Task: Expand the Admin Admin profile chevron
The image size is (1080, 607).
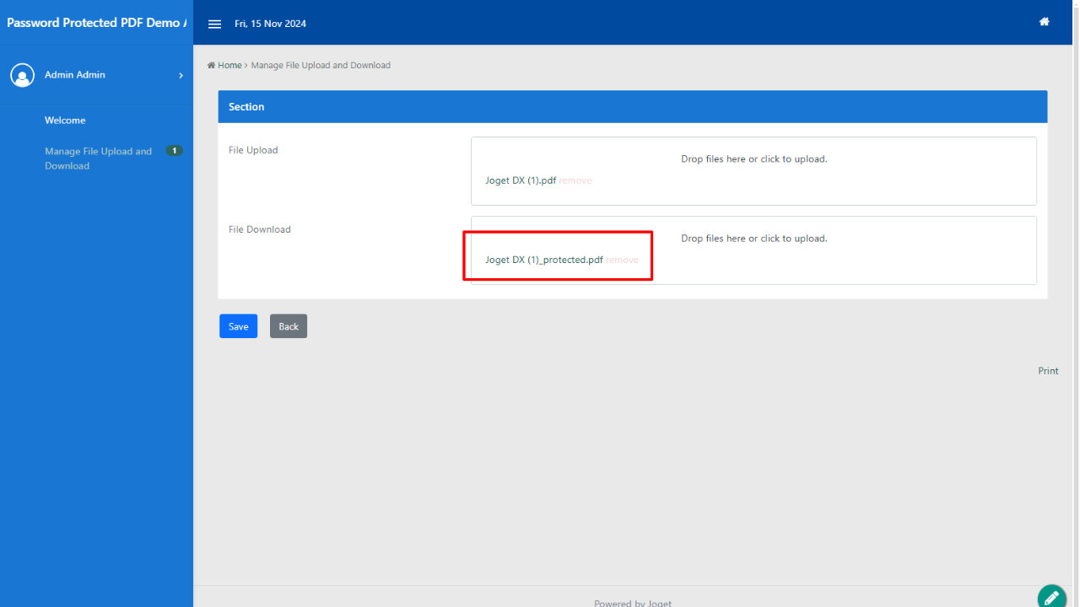Action: (181, 76)
